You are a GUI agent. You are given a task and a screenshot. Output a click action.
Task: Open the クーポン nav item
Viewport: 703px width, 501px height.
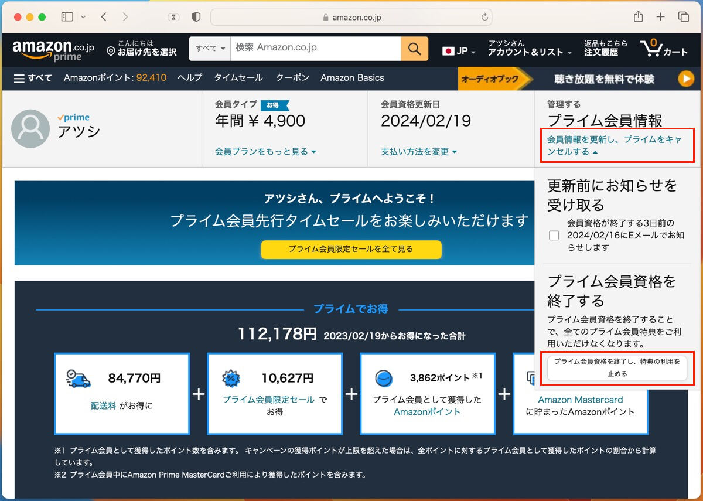pyautogui.click(x=292, y=78)
